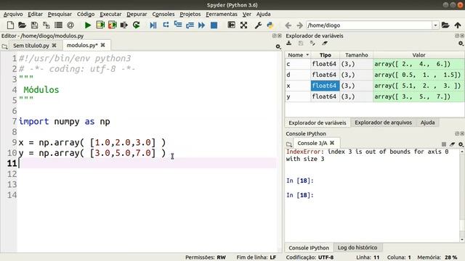
Task: Sort variables by Tamanho column
Action: (x=357, y=55)
